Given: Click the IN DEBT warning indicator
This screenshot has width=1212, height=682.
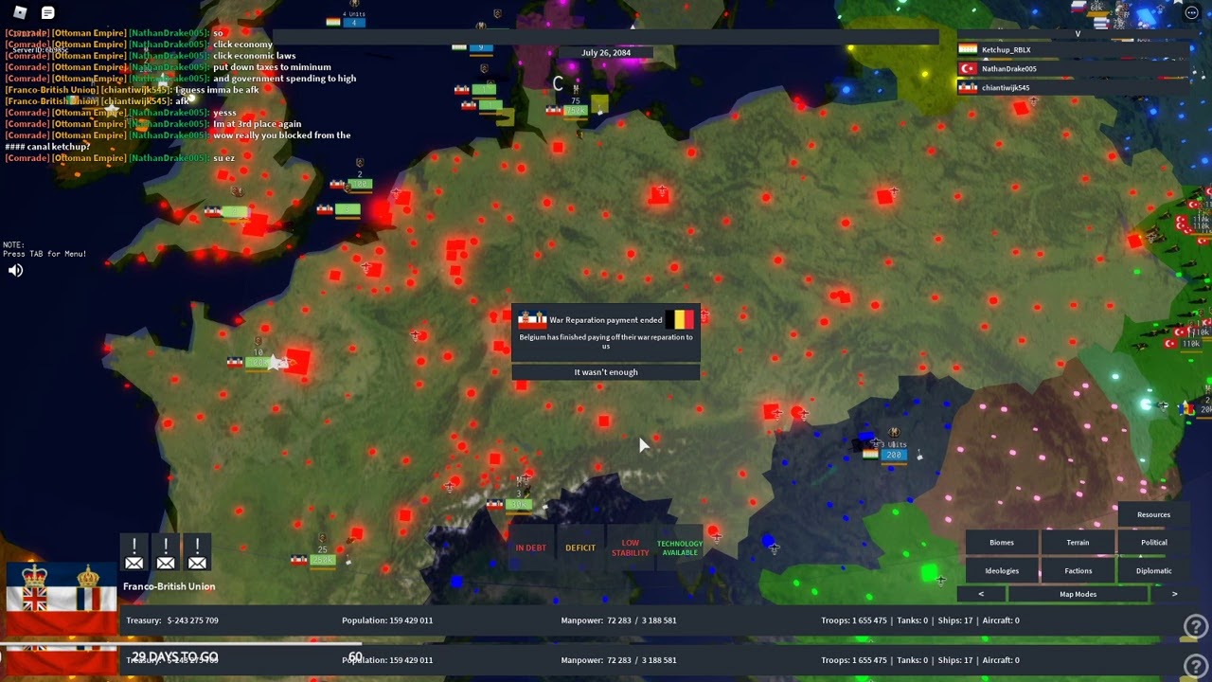Looking at the screenshot, I should (530, 547).
